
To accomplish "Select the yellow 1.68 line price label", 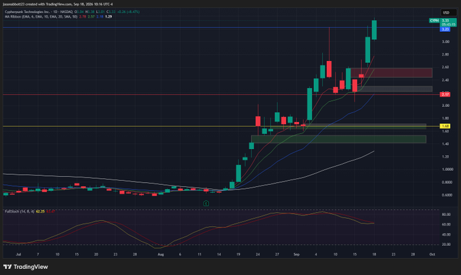I will [x=445, y=126].
